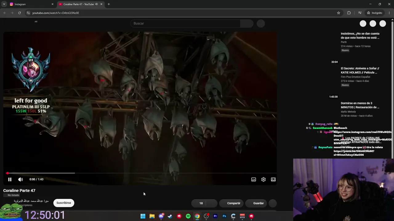Open Adobe Premiere Pro from the taskbar
Viewport: 394px width, 221px height.
pyautogui.click(x=215, y=216)
